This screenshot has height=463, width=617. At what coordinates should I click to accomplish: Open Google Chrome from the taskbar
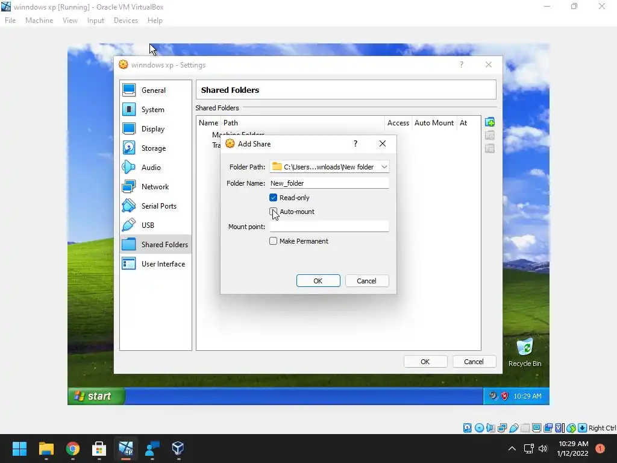pyautogui.click(x=73, y=449)
